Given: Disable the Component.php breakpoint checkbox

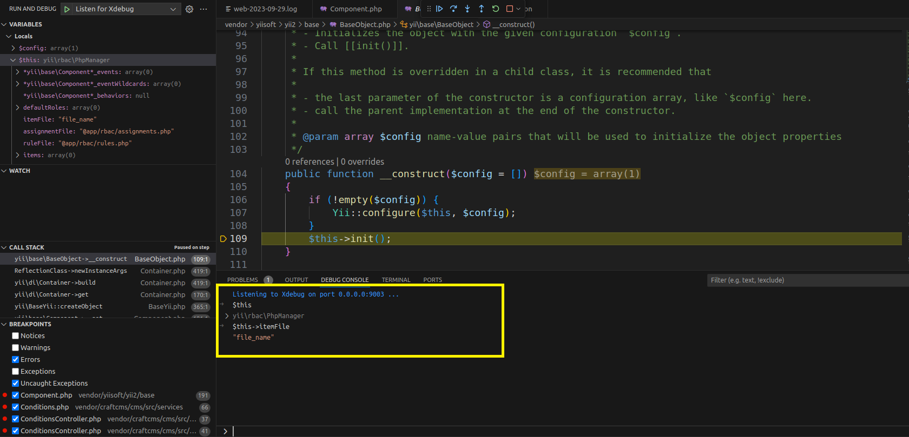Looking at the screenshot, I should 16,395.
